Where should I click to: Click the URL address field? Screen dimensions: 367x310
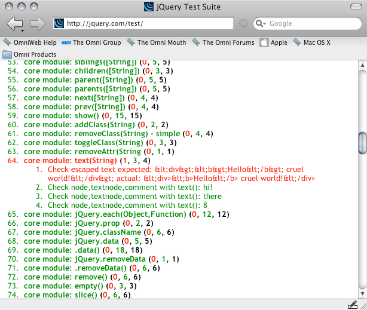click(x=149, y=24)
